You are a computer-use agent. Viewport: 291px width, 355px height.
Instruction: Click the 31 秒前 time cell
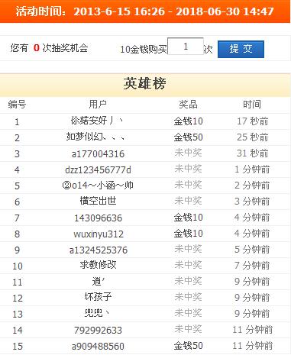[x=253, y=153]
